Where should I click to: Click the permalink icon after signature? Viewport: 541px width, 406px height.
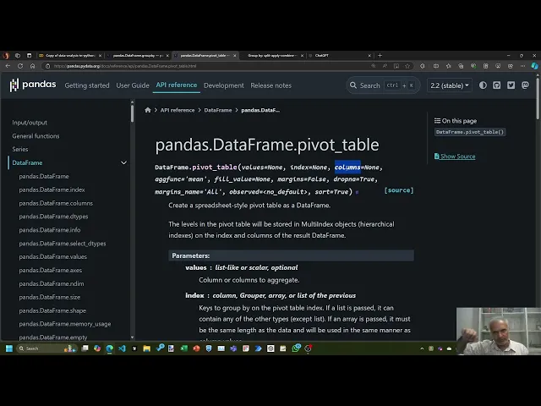coord(357,192)
